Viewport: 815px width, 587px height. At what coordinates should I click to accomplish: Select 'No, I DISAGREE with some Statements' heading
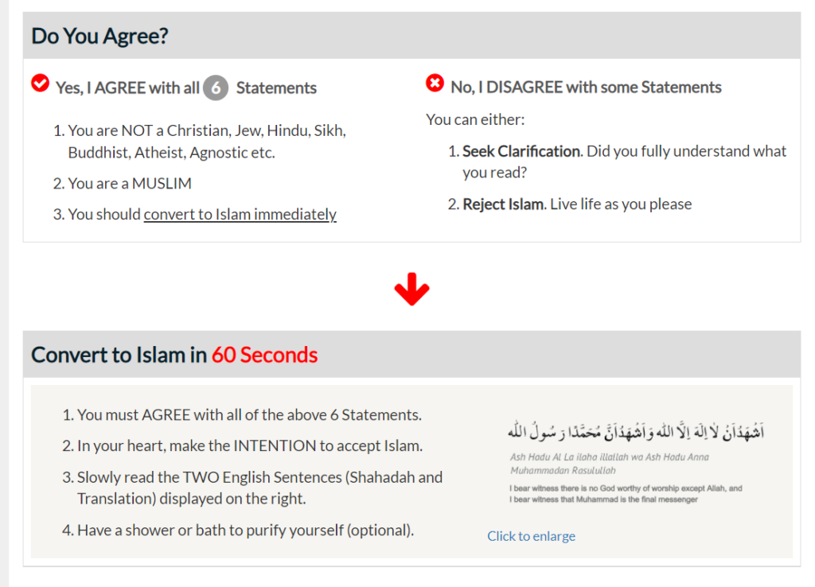(x=586, y=87)
